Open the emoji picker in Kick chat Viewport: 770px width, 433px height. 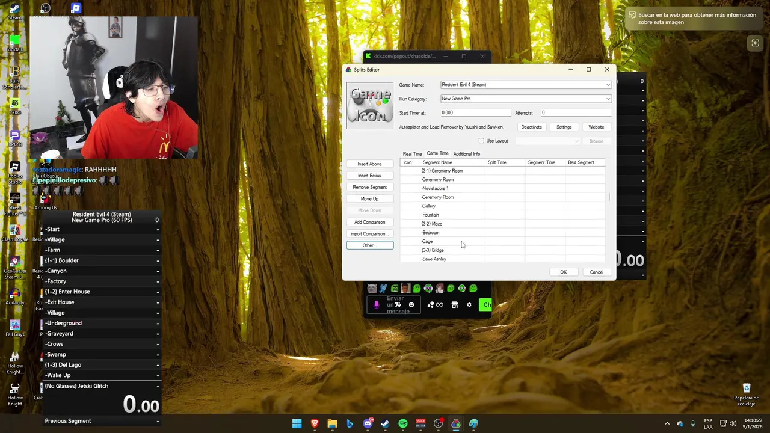(x=411, y=305)
